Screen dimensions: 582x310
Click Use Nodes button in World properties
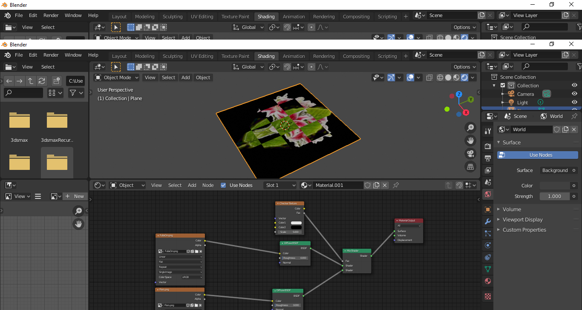click(538, 155)
